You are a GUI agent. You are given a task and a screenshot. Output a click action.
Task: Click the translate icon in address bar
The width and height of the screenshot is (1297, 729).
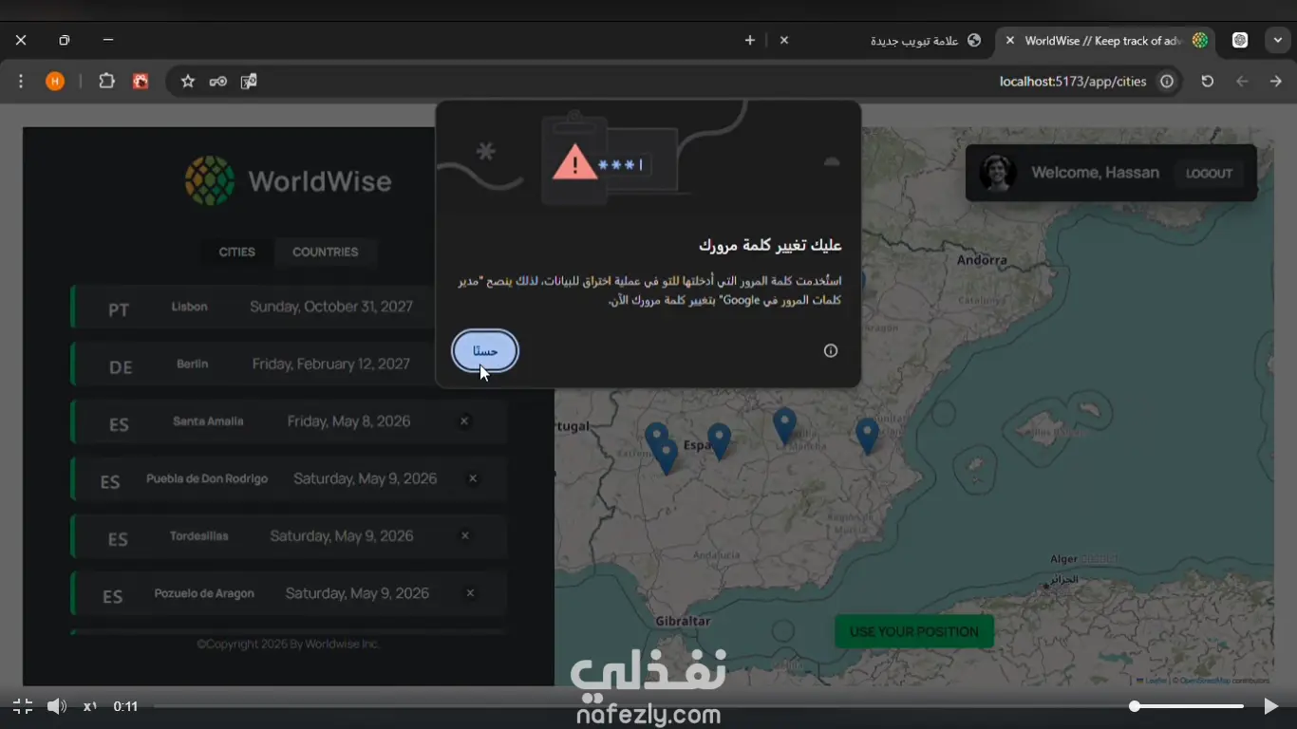[x=249, y=82]
